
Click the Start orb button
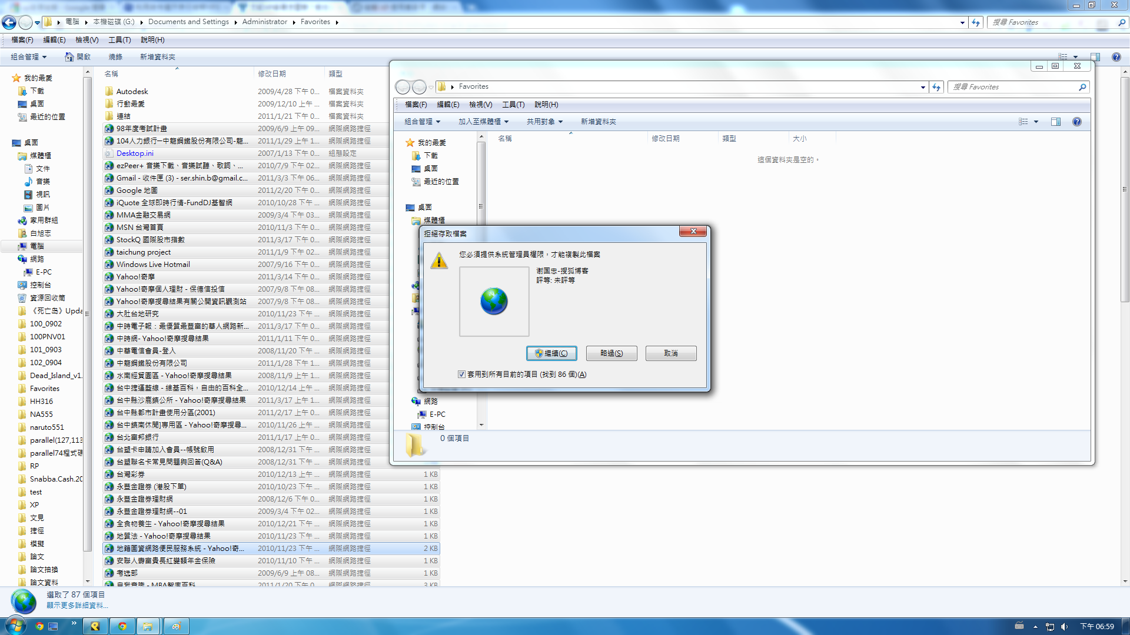pyautogui.click(x=16, y=626)
